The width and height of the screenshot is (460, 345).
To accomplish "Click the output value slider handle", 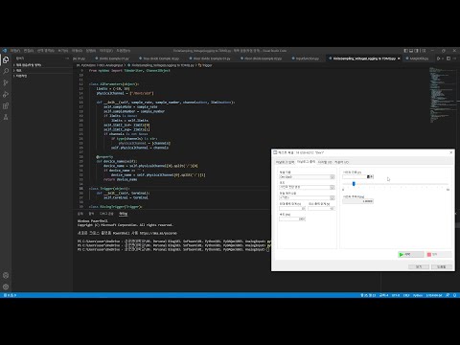I will (354, 184).
